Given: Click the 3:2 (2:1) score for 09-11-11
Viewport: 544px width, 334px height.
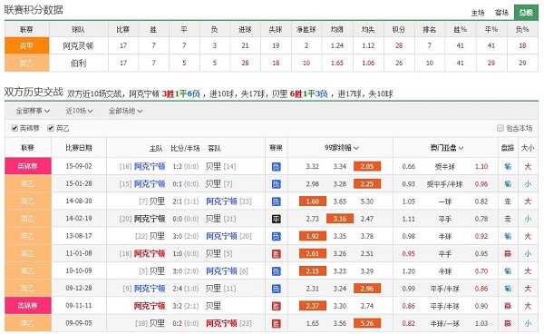Looking at the screenshot, I should (x=186, y=306).
